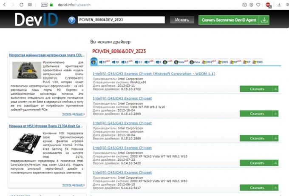The image size is (289, 196).
Task: Reload the page with the refresh icon
Action: coord(21,5)
